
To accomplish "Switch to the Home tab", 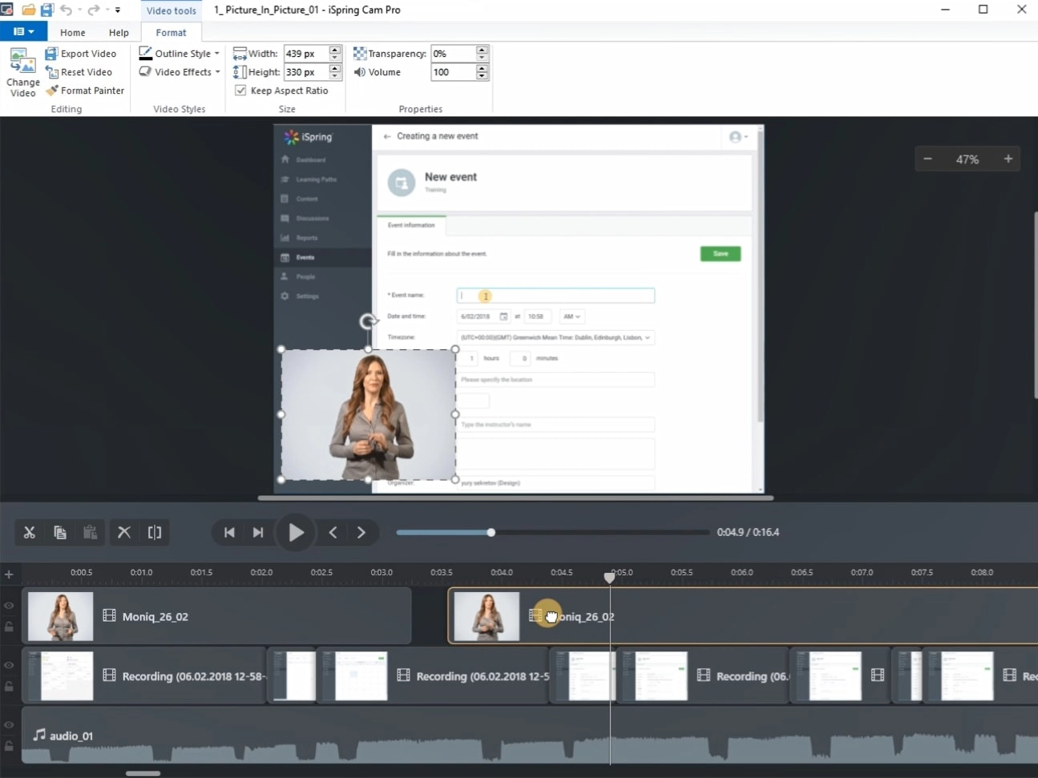I will [72, 33].
